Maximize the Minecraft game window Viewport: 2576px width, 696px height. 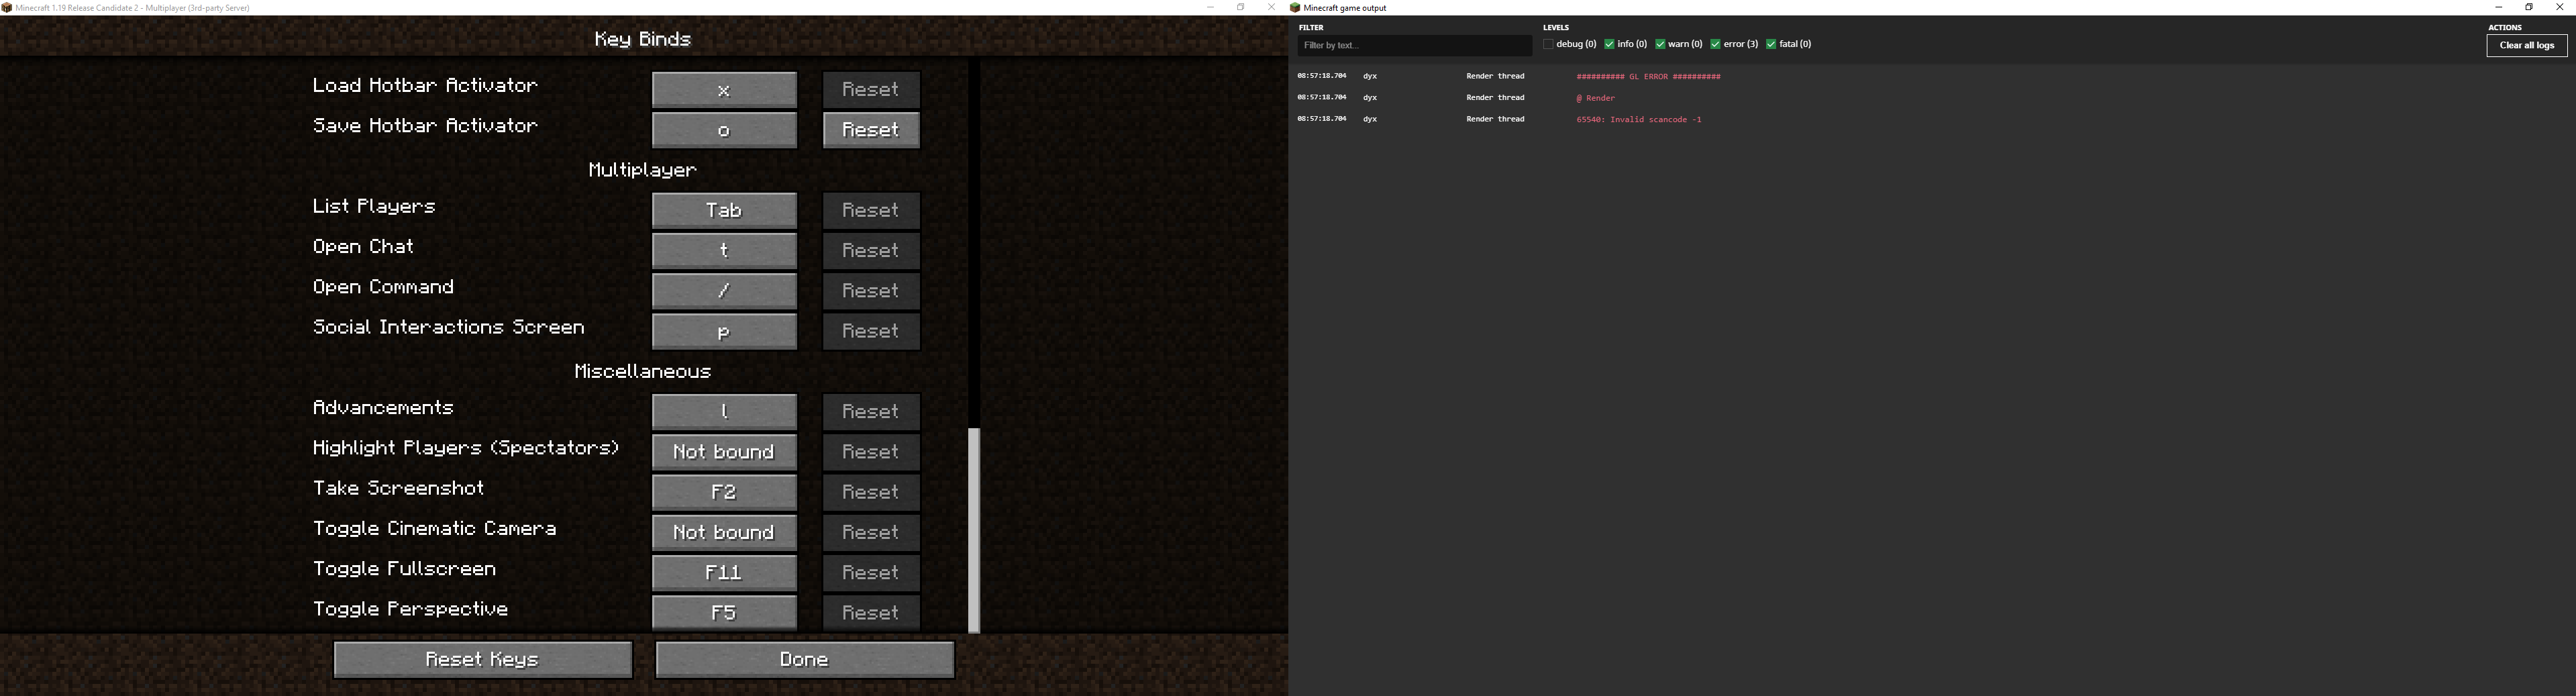tap(1240, 8)
